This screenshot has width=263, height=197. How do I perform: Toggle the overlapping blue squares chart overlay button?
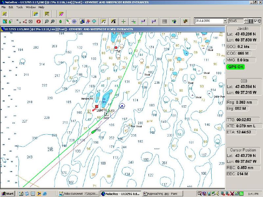pos(82,22)
